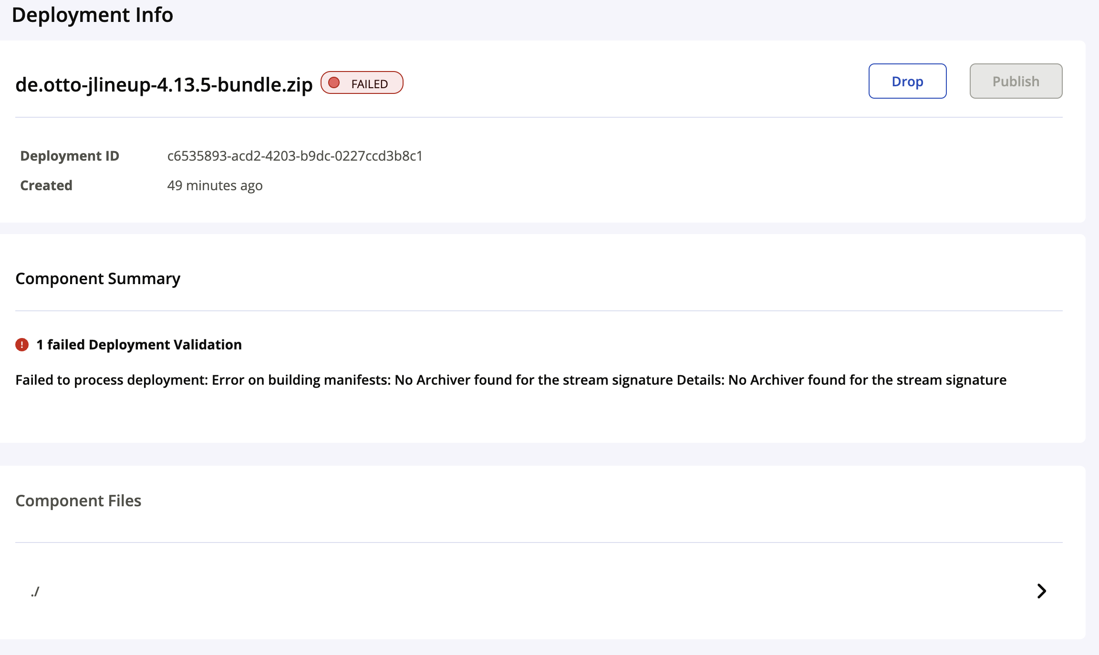Click the FAILED status badge

[x=362, y=83]
